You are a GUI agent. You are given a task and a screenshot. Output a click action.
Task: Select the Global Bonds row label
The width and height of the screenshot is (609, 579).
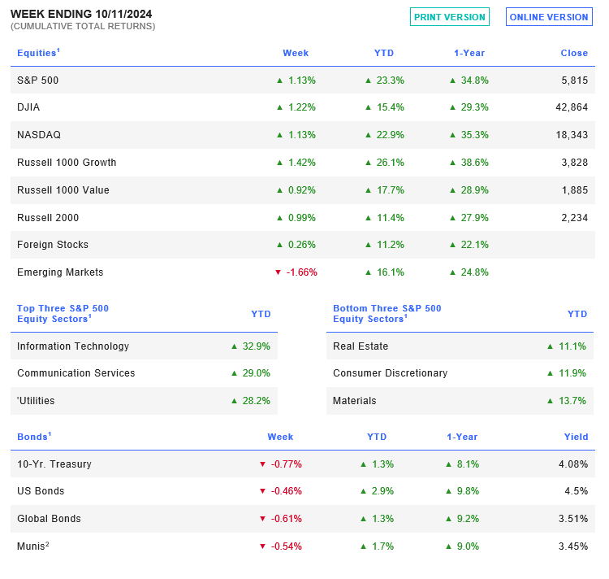[49, 518]
